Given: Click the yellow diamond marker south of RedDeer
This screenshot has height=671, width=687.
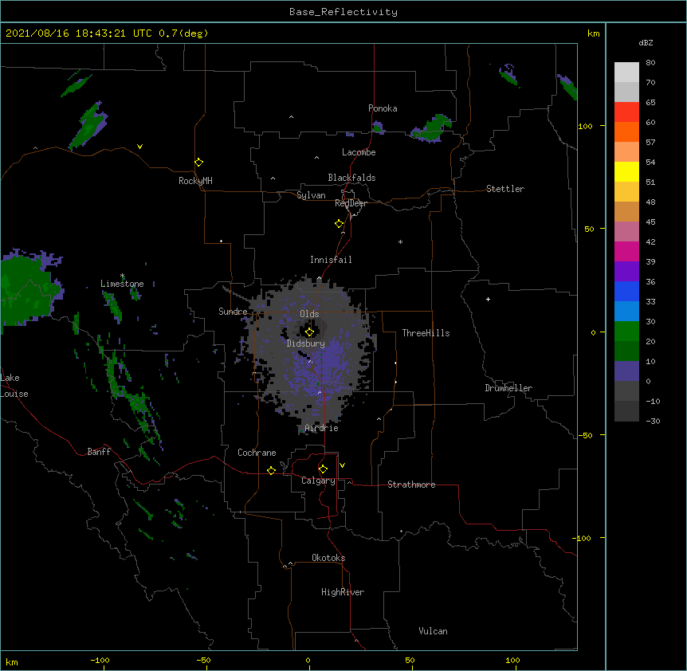Looking at the screenshot, I should [x=339, y=224].
